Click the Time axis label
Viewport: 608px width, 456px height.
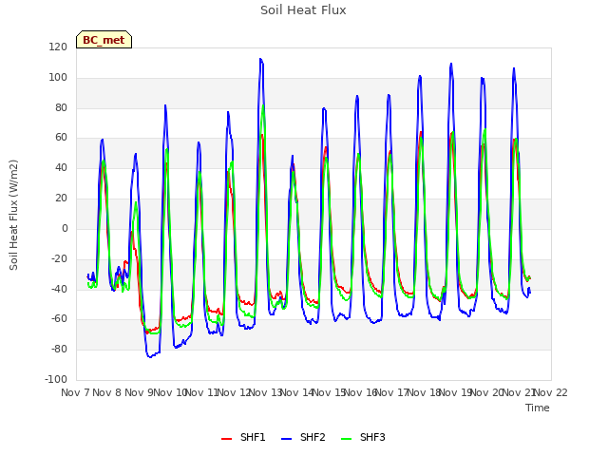point(538,408)
